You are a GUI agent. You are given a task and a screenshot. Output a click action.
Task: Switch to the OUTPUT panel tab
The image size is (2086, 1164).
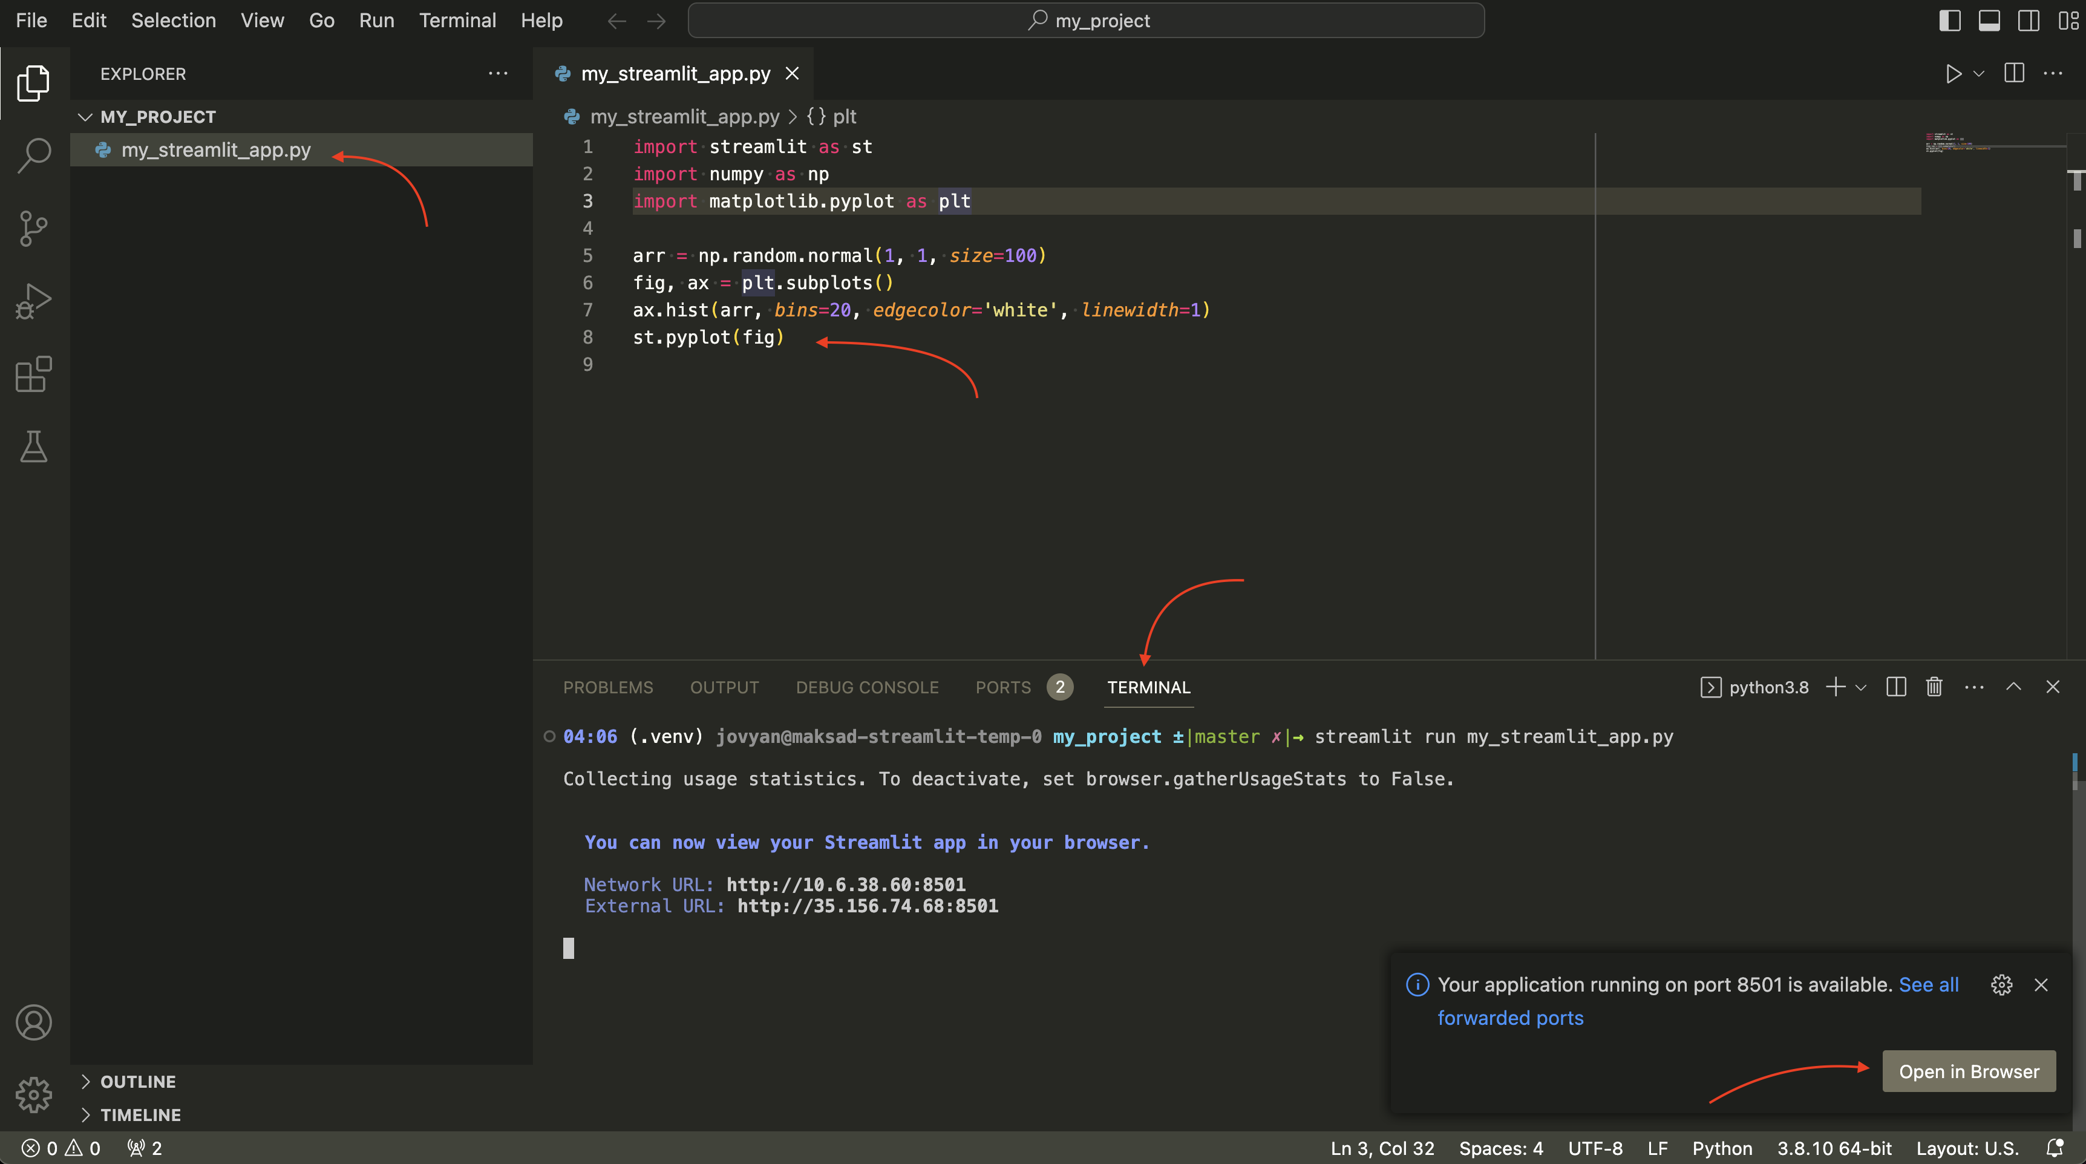[725, 687]
